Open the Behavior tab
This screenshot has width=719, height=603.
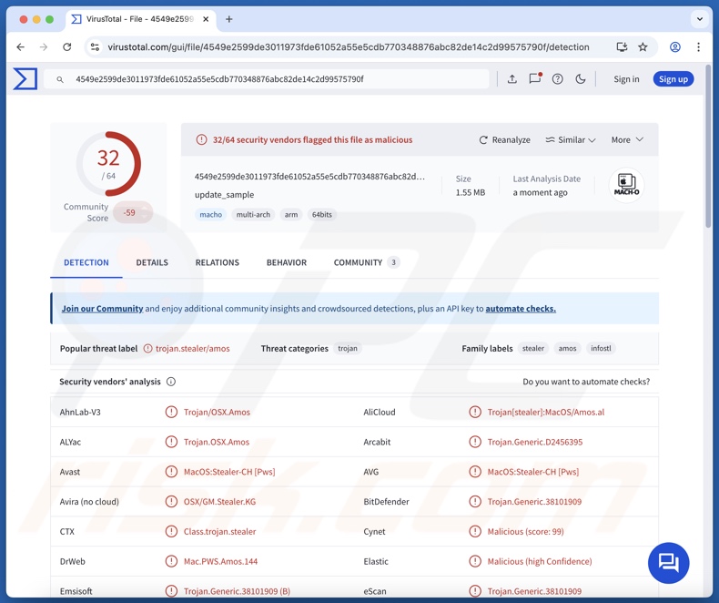point(286,262)
